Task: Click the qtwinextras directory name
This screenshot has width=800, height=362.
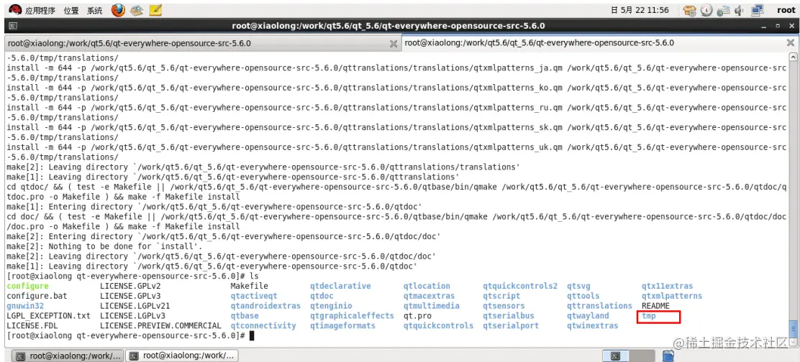Action: (x=592, y=325)
